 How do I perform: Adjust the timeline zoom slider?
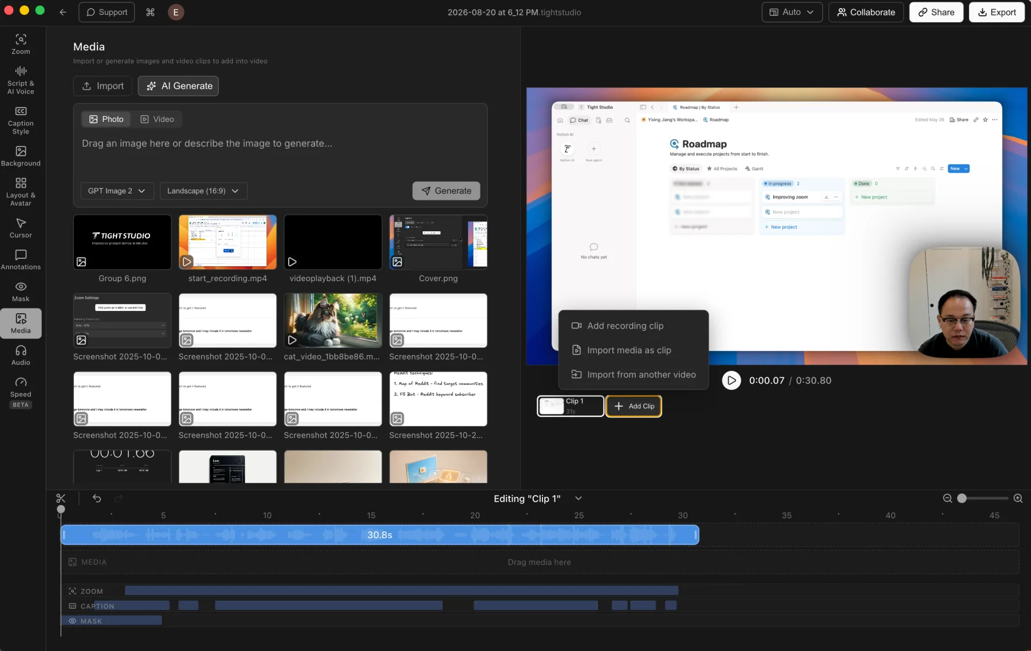coord(962,498)
